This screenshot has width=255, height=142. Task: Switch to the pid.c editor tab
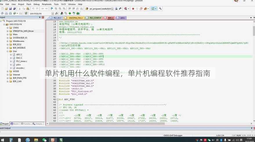pyautogui.click(x=121, y=18)
